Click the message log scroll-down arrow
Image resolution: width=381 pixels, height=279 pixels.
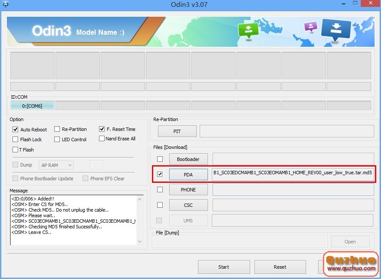pyautogui.click(x=140, y=242)
